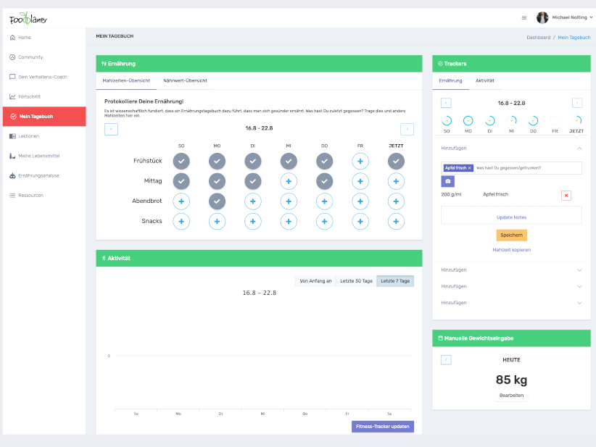Open Dein Verhaltens-Coach in the sidebar
This screenshot has width=596, height=447.
(x=42, y=77)
